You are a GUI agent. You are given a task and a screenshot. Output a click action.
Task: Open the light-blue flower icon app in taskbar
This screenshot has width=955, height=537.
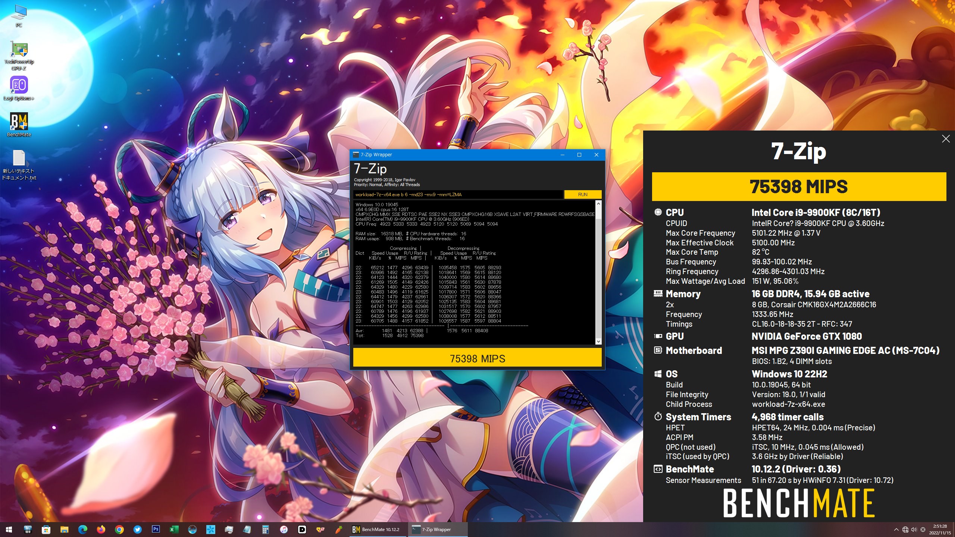click(x=210, y=530)
